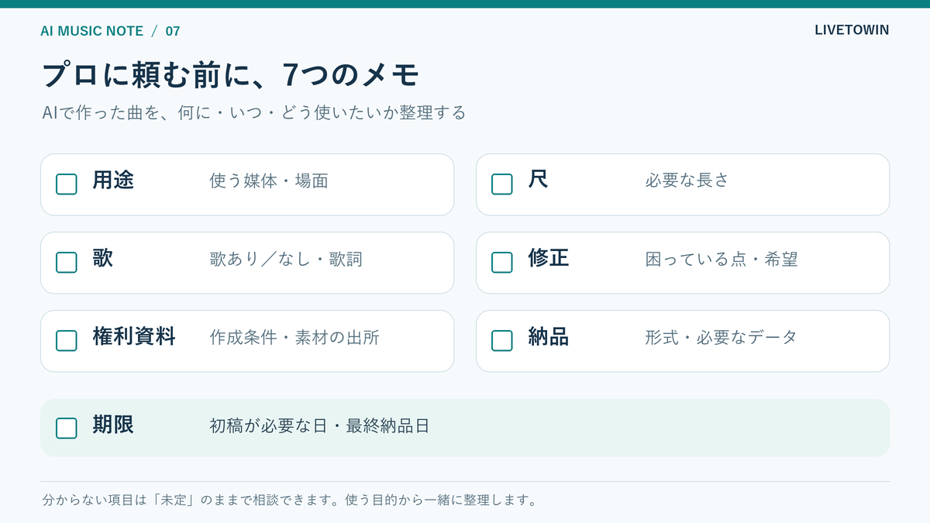
Task: Click the footer note about 未定
Action: pos(290,501)
